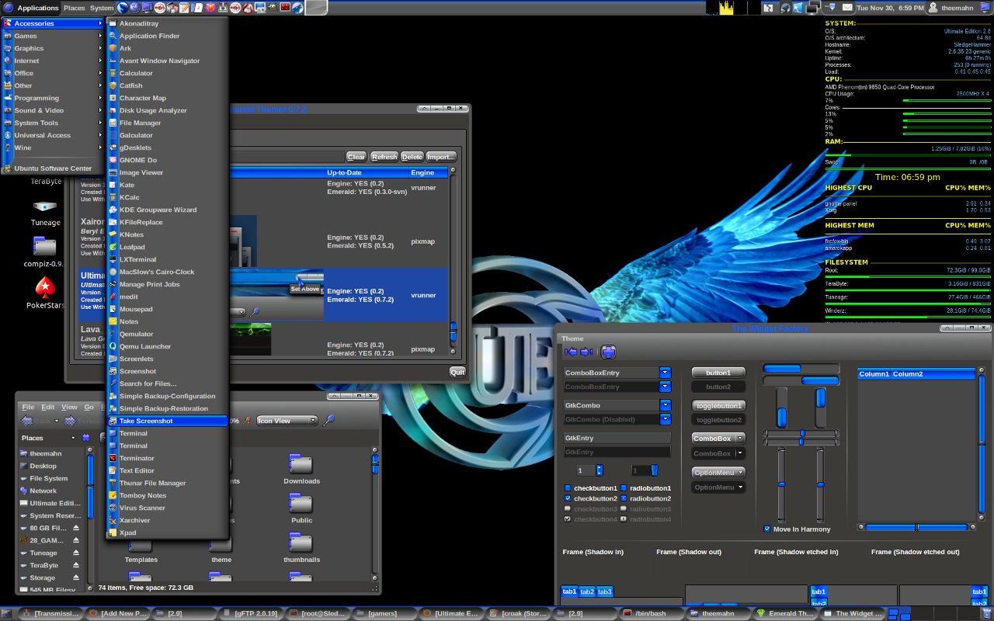The height and width of the screenshot is (621, 994).
Task: Click the Refresh button in Emerald Themer
Action: click(x=384, y=157)
